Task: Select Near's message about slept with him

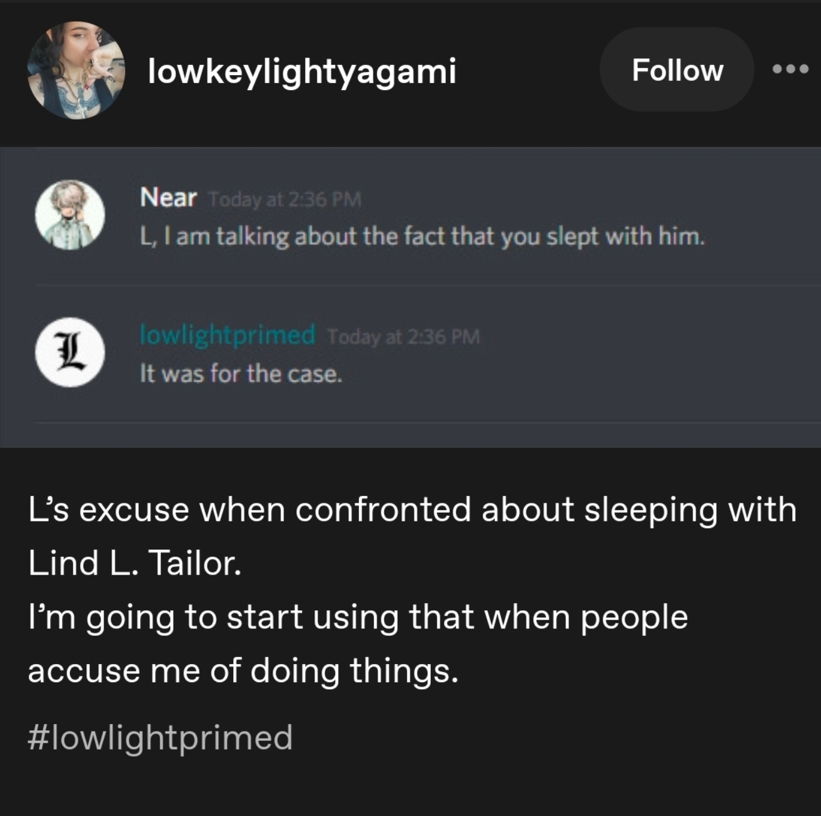Action: 422,236
